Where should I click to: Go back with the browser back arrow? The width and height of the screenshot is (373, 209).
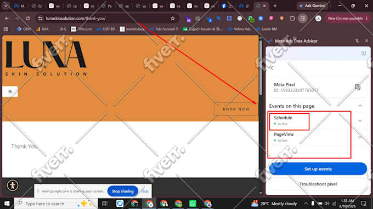(7, 18)
